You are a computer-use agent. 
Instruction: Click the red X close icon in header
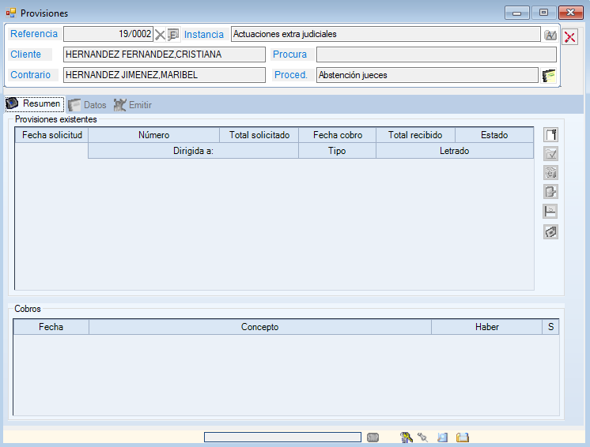click(x=569, y=36)
